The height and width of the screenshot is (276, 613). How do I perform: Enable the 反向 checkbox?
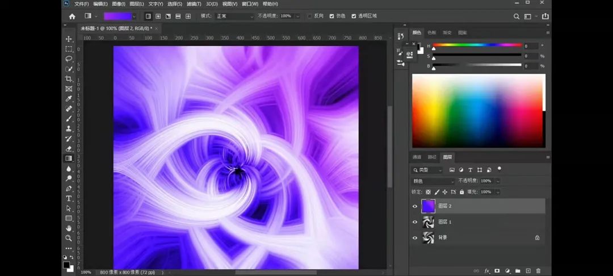pos(309,16)
